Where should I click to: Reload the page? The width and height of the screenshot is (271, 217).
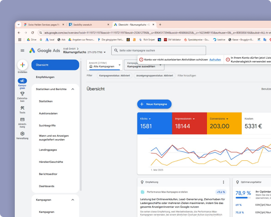point(33,33)
